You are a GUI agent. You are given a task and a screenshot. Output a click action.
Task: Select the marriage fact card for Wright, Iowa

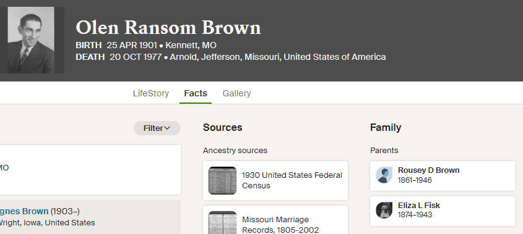90,217
